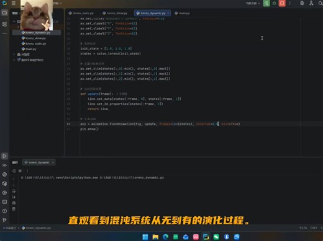Close the lorenz_dynamic.py editor tab

tap(168, 13)
